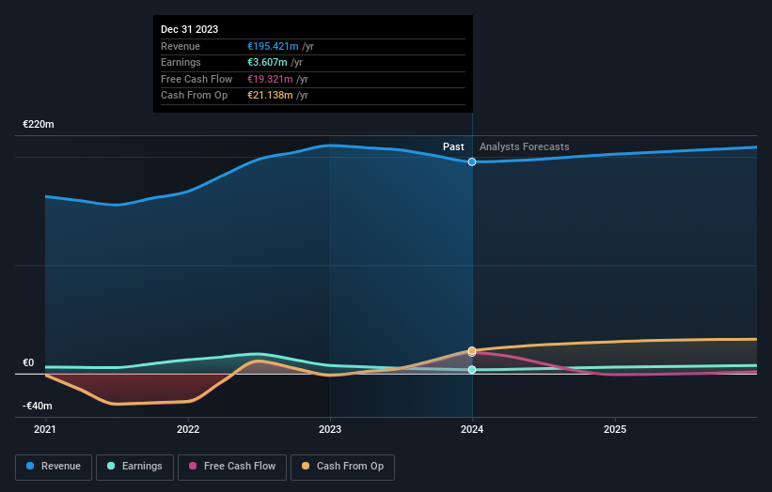The height and width of the screenshot is (492, 772).
Task: Toggle the Earnings legend series
Action: click(x=134, y=467)
